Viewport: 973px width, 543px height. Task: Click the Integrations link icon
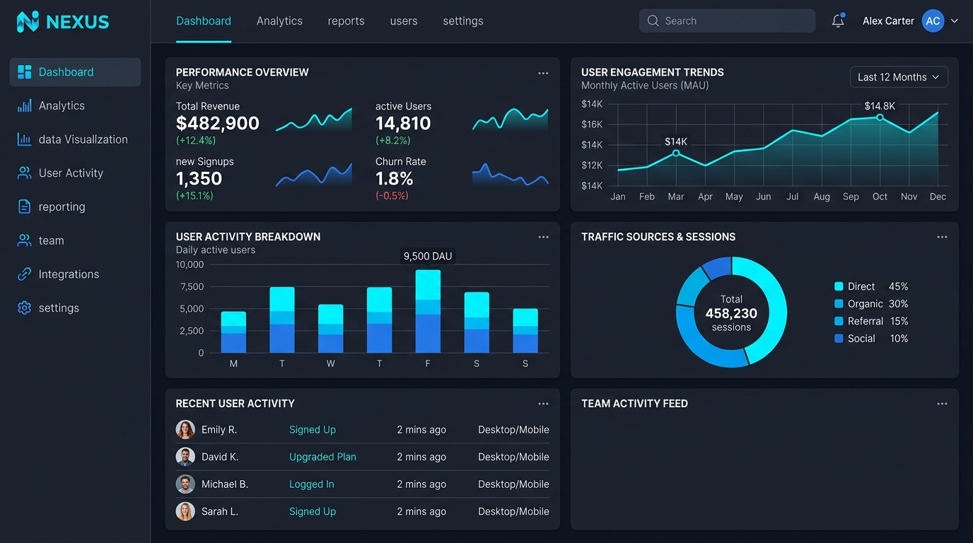(25, 274)
